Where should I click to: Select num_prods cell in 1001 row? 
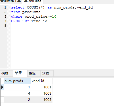17,87
